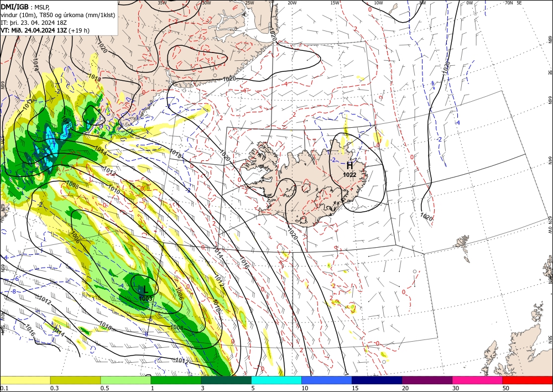Click the "5W" longitude label at top
The image size is (553, 392).
point(422,3)
